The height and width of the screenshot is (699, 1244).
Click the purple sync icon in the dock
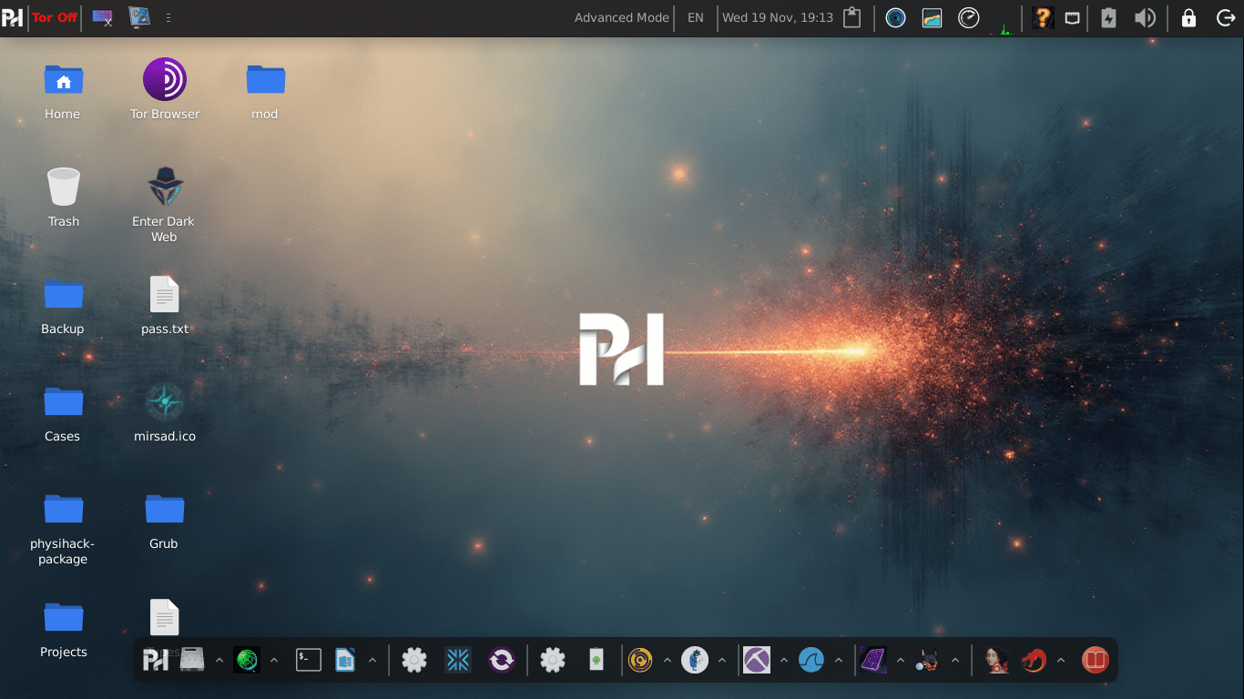[x=502, y=660]
